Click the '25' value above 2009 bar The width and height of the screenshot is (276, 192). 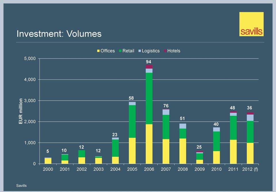199,147
